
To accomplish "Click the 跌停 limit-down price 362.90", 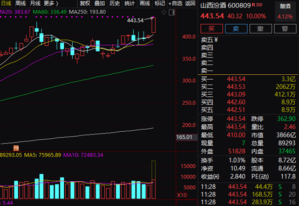I will click(x=286, y=119).
